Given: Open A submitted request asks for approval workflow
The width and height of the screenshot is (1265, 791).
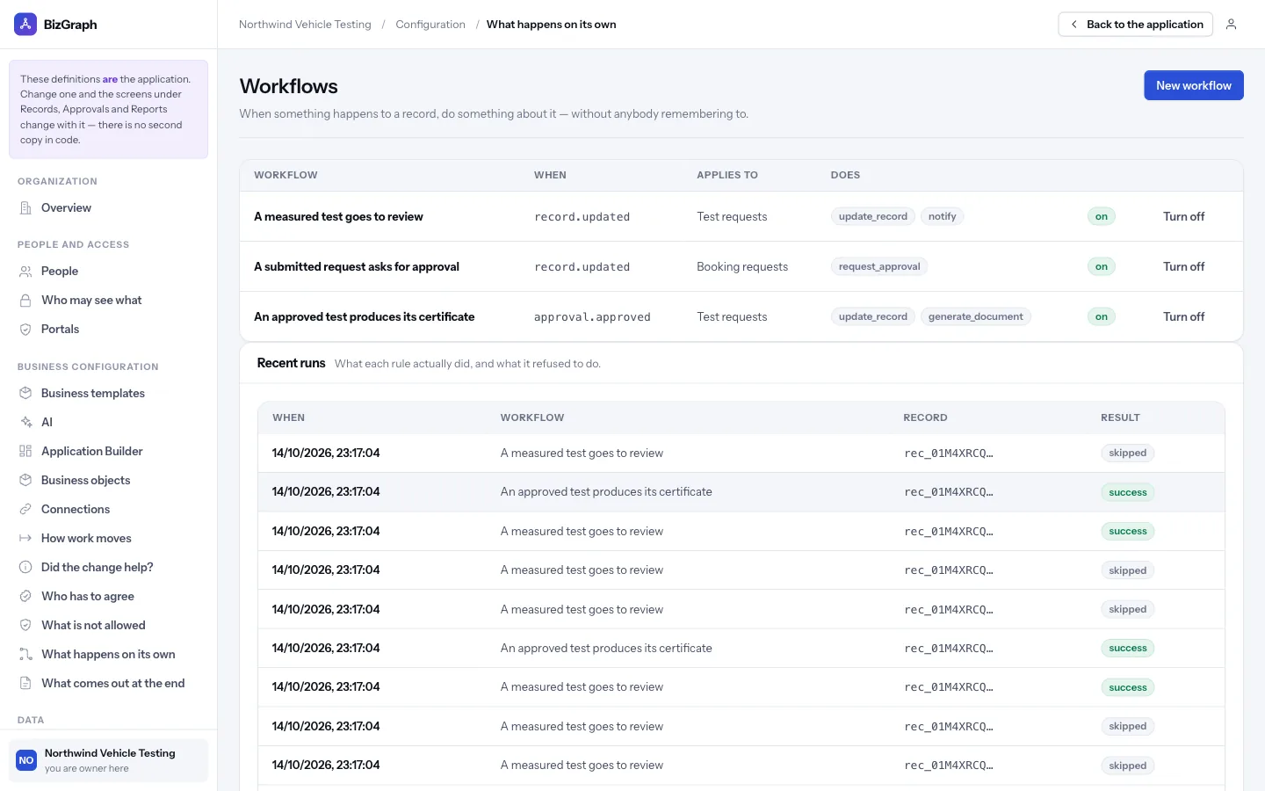Looking at the screenshot, I should click(357, 266).
